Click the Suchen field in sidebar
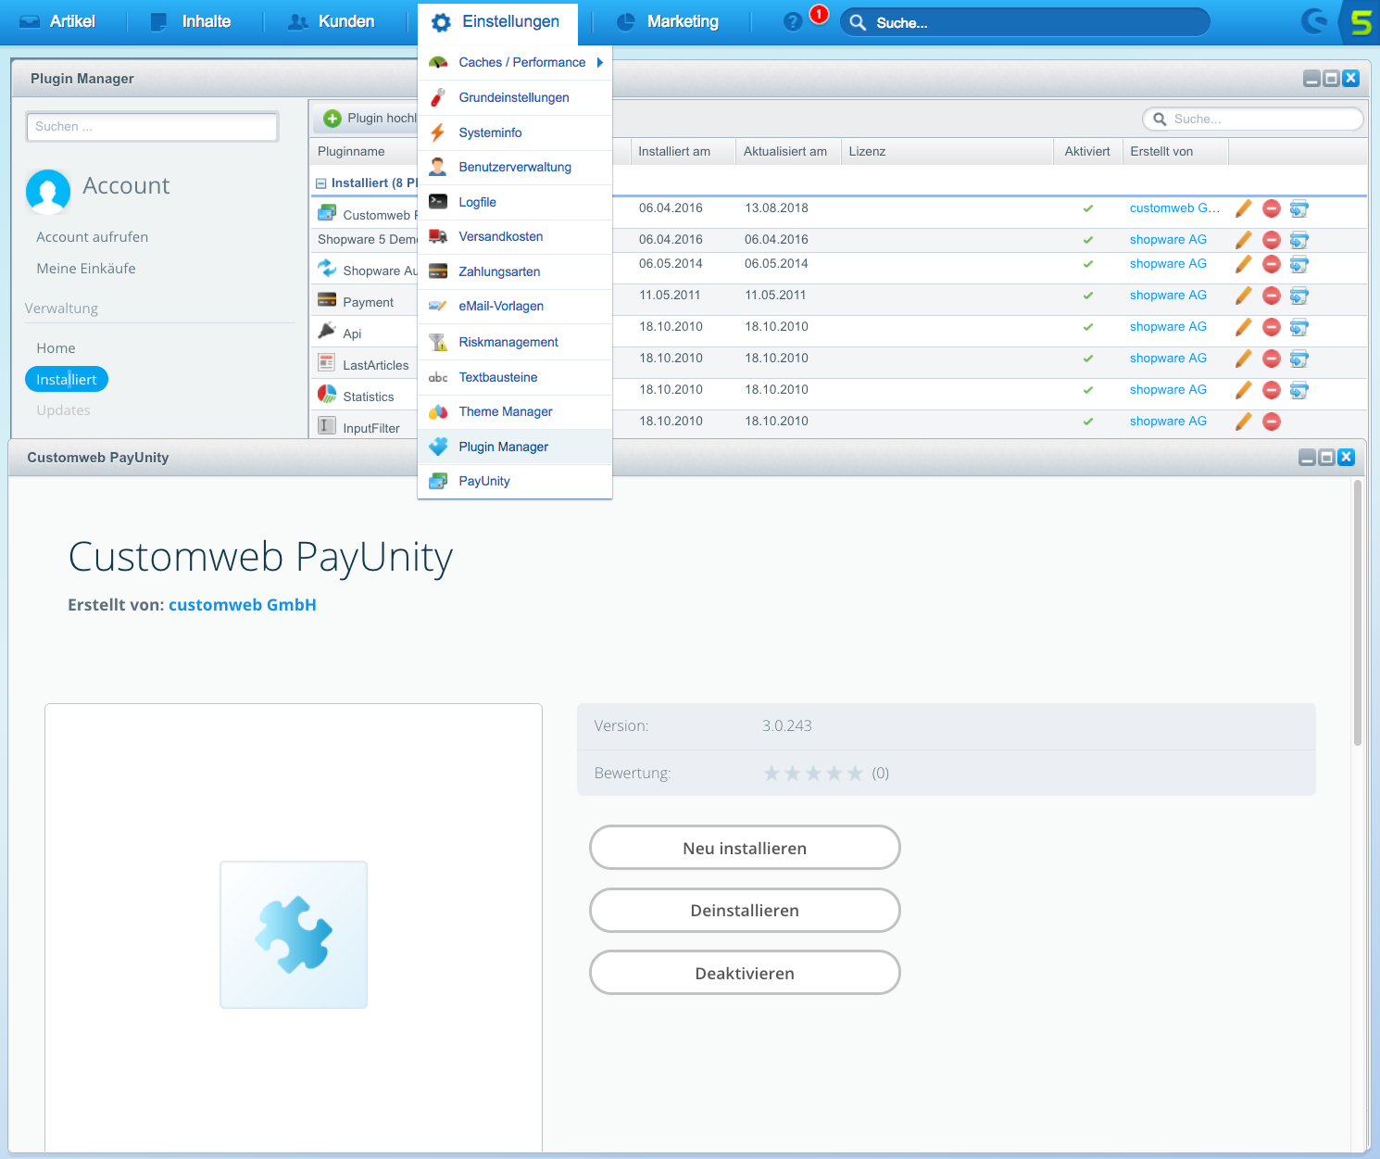 coord(152,127)
